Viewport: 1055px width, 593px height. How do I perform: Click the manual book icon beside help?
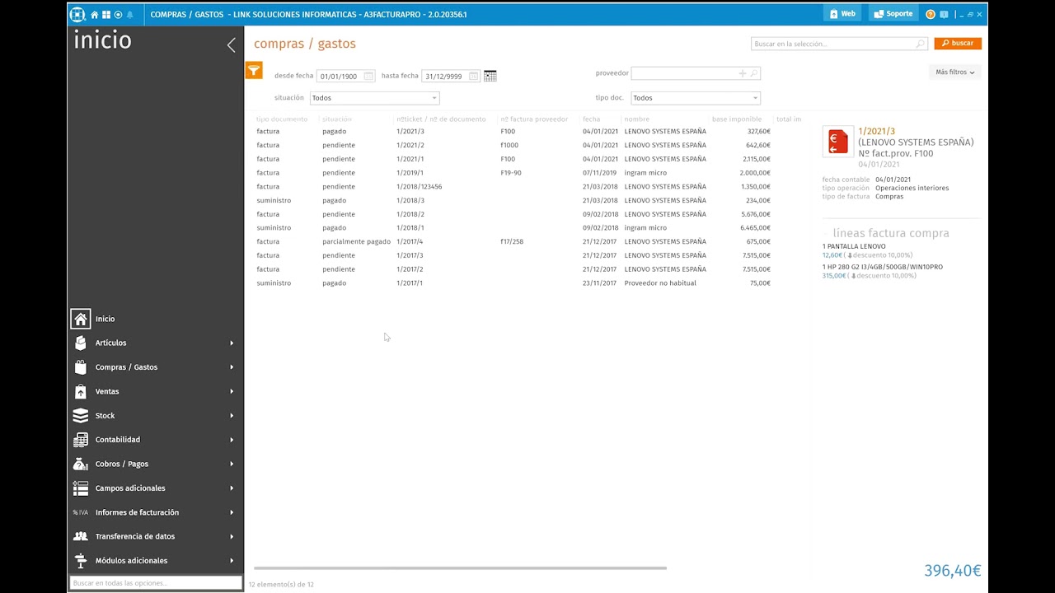point(944,14)
